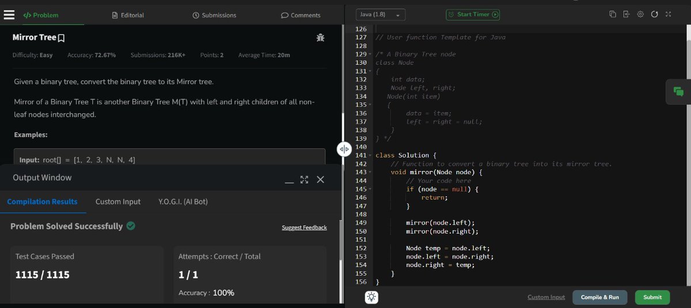The image size is (691, 308).
Task: Start the timer
Action: pyautogui.click(x=473, y=14)
